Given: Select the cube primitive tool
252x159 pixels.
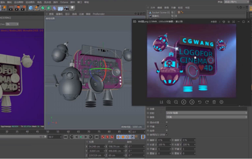Looking at the screenshot, I should [31, 8].
